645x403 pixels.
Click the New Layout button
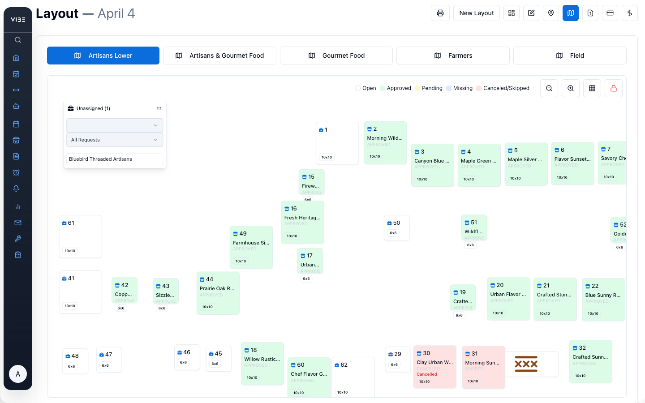(477, 13)
